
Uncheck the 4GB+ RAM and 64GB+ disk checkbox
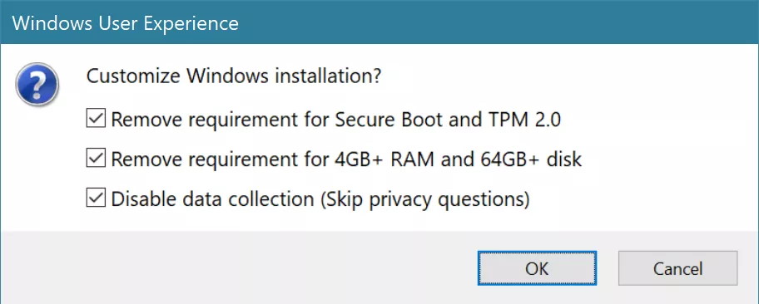[x=96, y=159]
